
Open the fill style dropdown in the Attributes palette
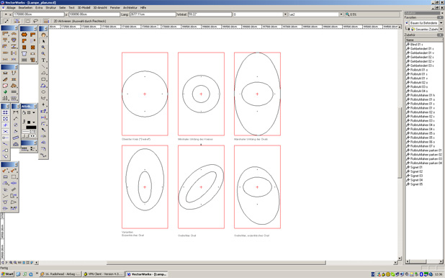pyautogui.click(x=34, y=113)
